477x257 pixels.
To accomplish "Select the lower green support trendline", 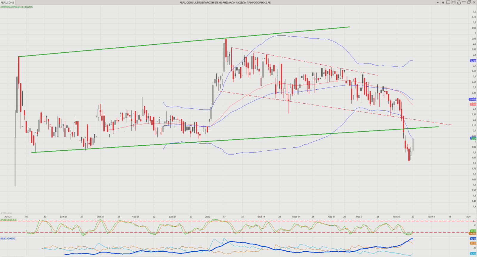I will click(235, 140).
